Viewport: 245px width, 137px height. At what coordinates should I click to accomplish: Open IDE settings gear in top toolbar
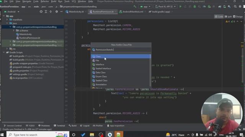[x=240, y=7]
